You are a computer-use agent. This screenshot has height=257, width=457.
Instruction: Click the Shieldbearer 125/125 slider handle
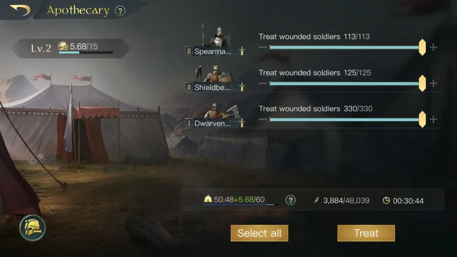[422, 83]
